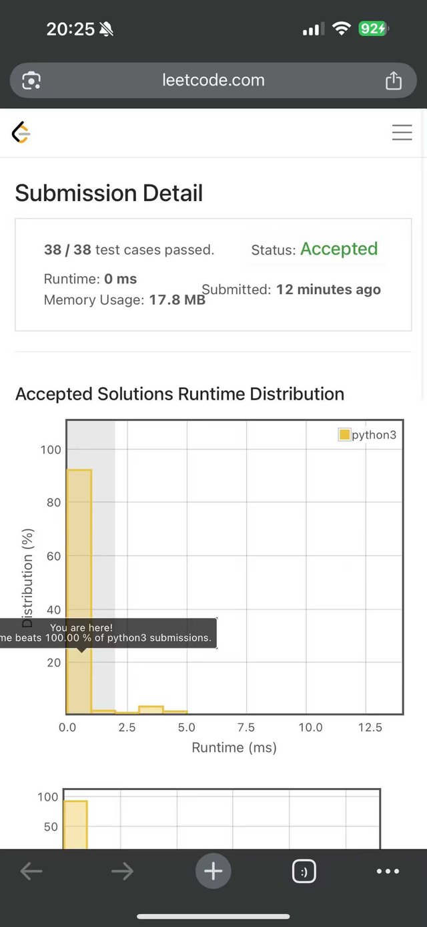Tap the battery indicator in status bar

point(373,29)
